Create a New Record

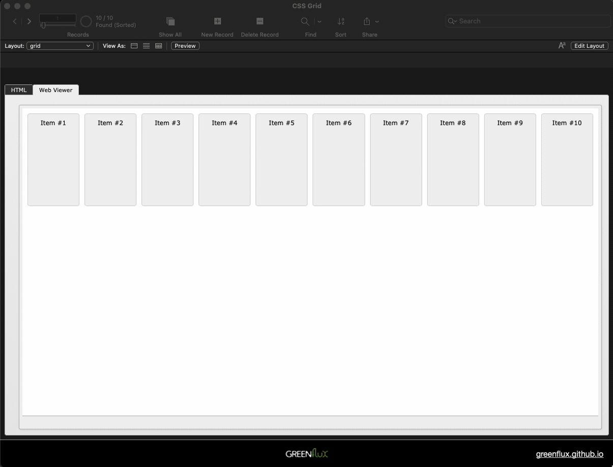coord(217,21)
